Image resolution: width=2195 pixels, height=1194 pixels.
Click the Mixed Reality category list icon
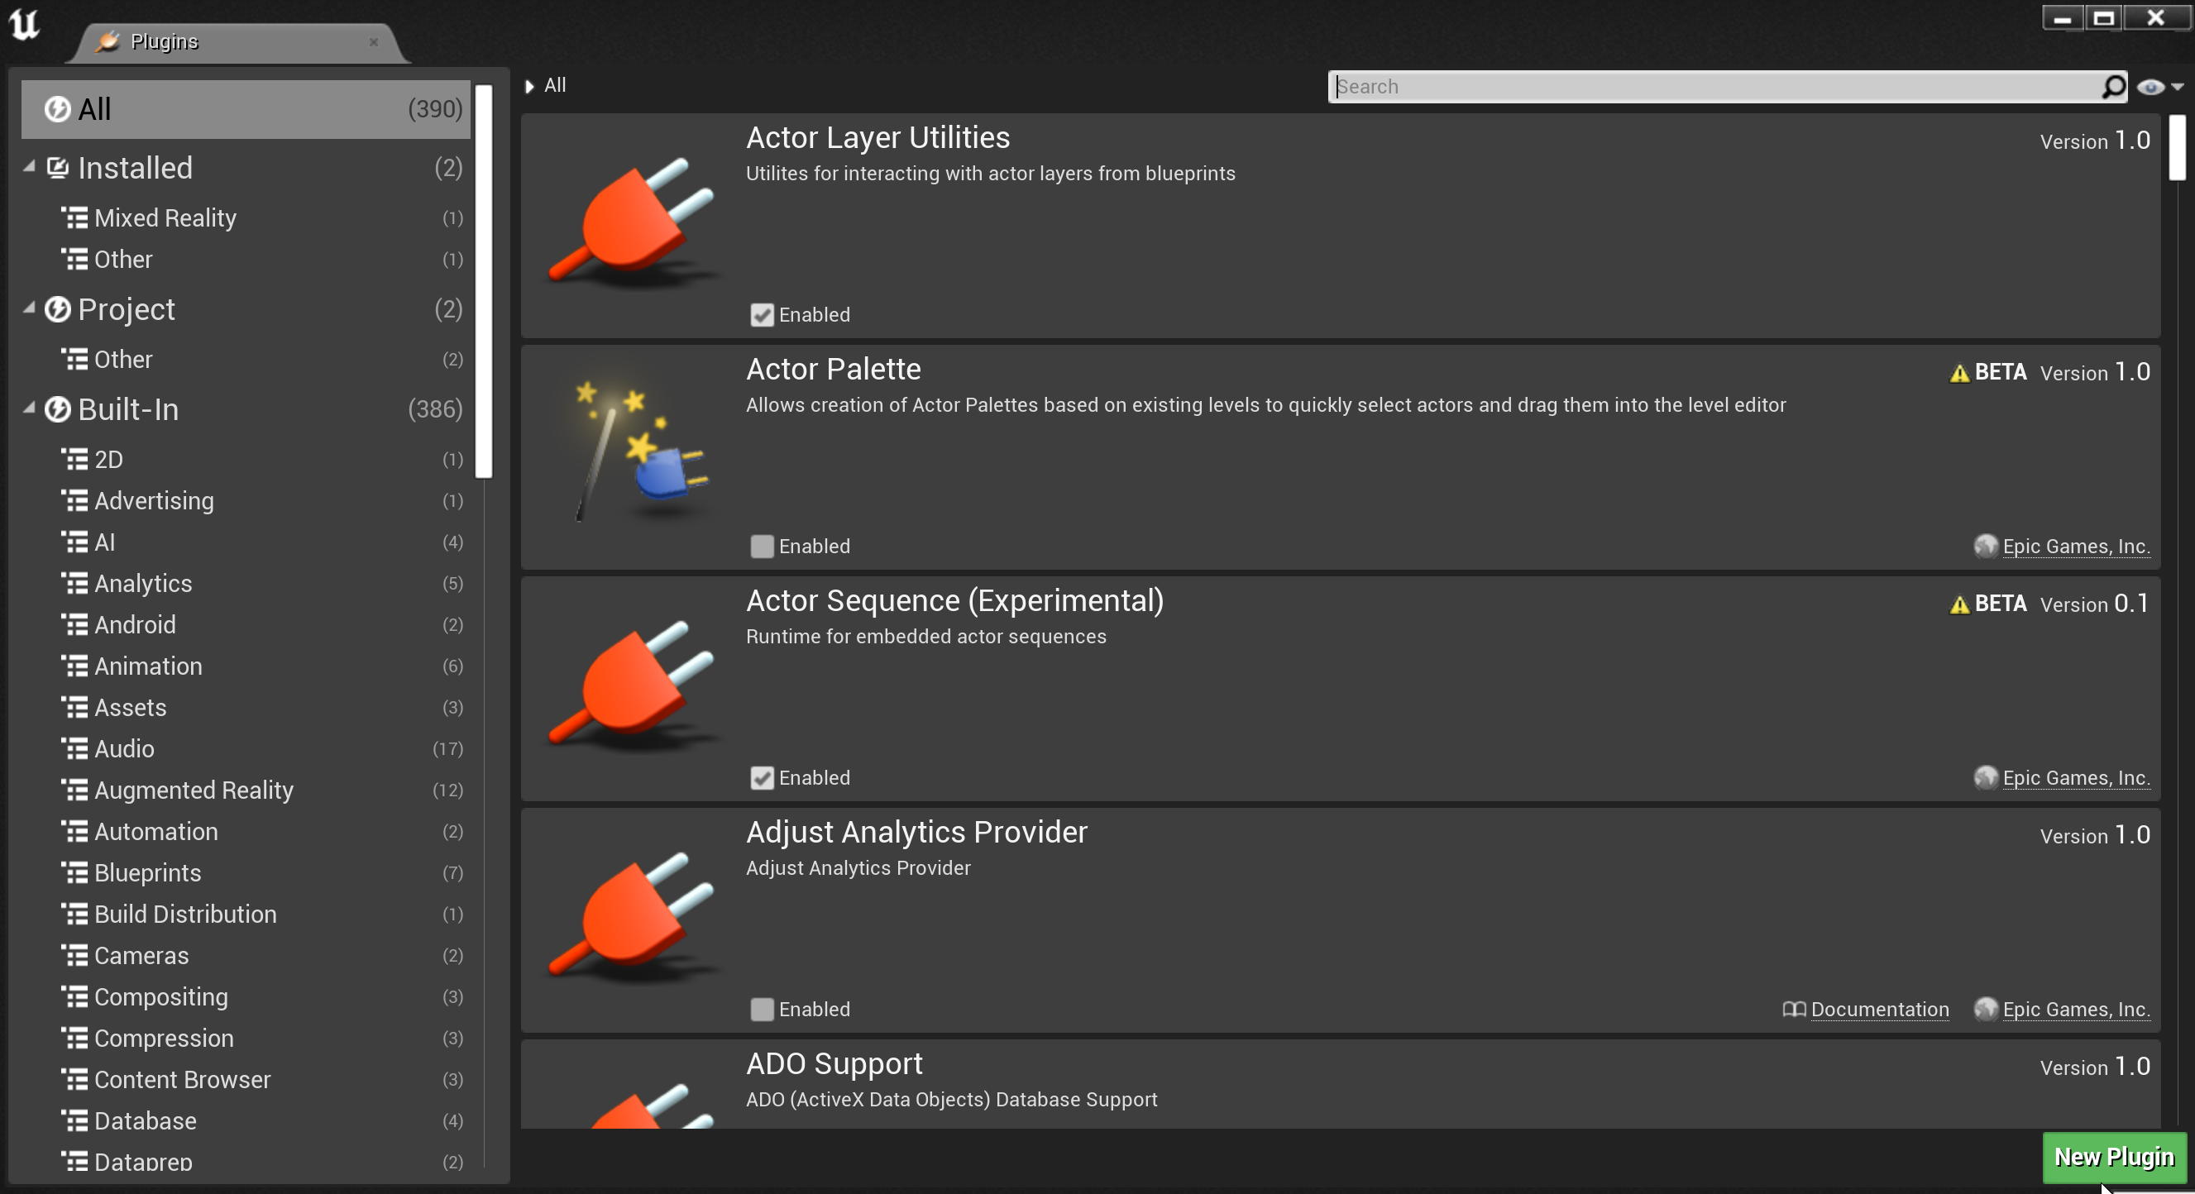pos(75,218)
